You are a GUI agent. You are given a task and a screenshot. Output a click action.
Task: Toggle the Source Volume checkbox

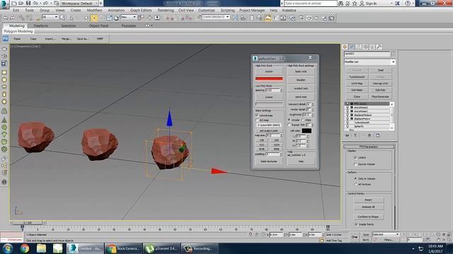[355, 164]
